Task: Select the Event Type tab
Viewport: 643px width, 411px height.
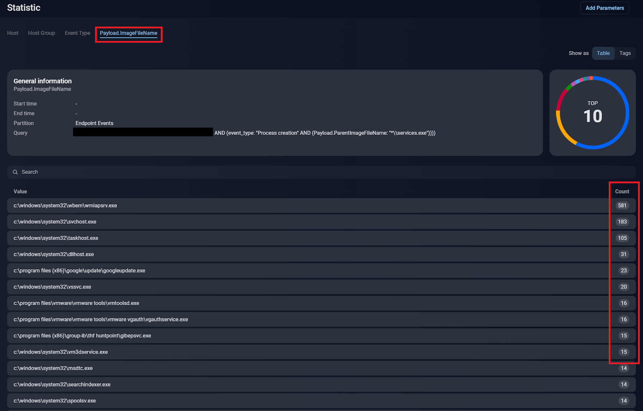Action: coord(78,33)
